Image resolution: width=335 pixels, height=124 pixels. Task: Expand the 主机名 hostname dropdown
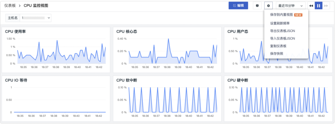(35, 18)
